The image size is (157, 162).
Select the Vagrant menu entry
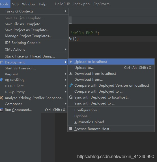[34, 74]
